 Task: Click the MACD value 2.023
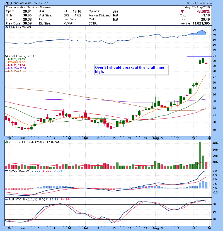point(36,171)
